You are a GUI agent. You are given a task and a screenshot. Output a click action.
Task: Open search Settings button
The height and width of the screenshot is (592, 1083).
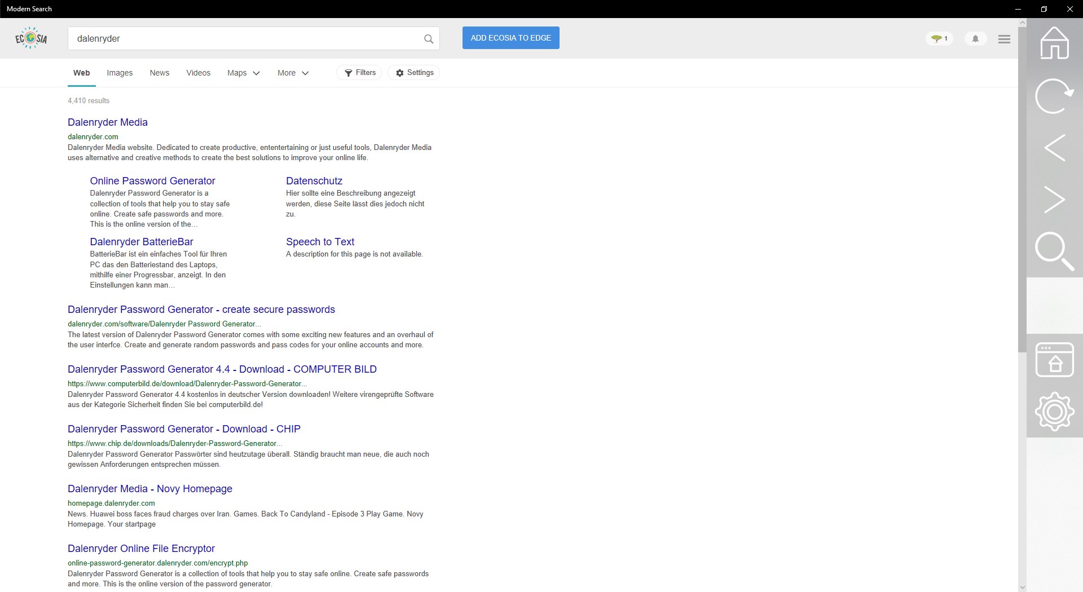coord(414,73)
